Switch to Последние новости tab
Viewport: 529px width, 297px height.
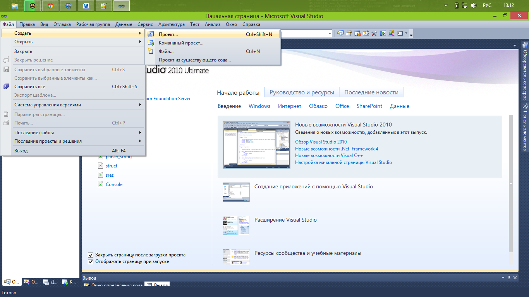(371, 92)
